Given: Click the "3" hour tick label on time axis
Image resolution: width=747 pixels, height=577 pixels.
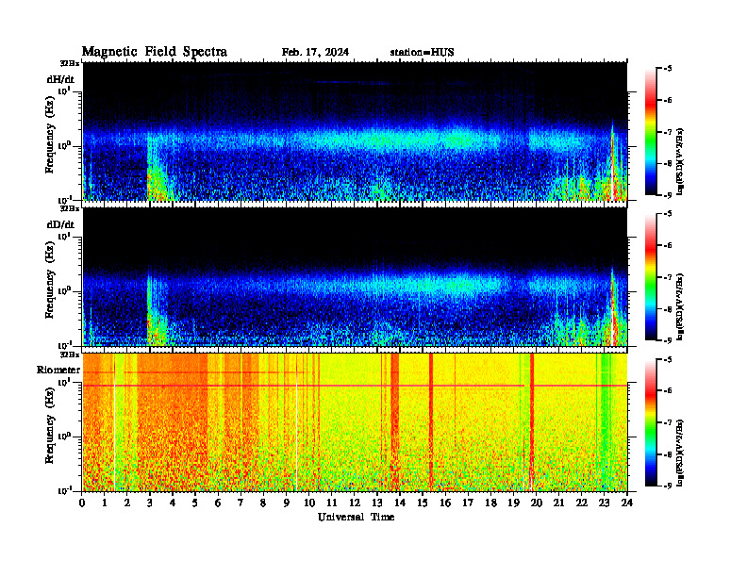Looking at the screenshot, I should coord(150,503).
